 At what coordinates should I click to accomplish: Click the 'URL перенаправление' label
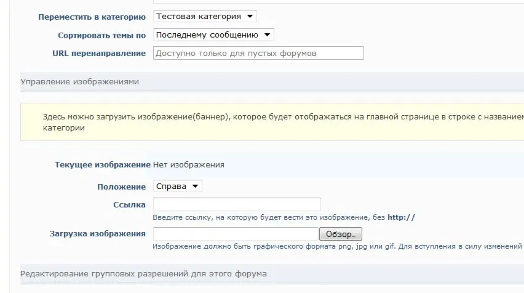click(x=99, y=54)
